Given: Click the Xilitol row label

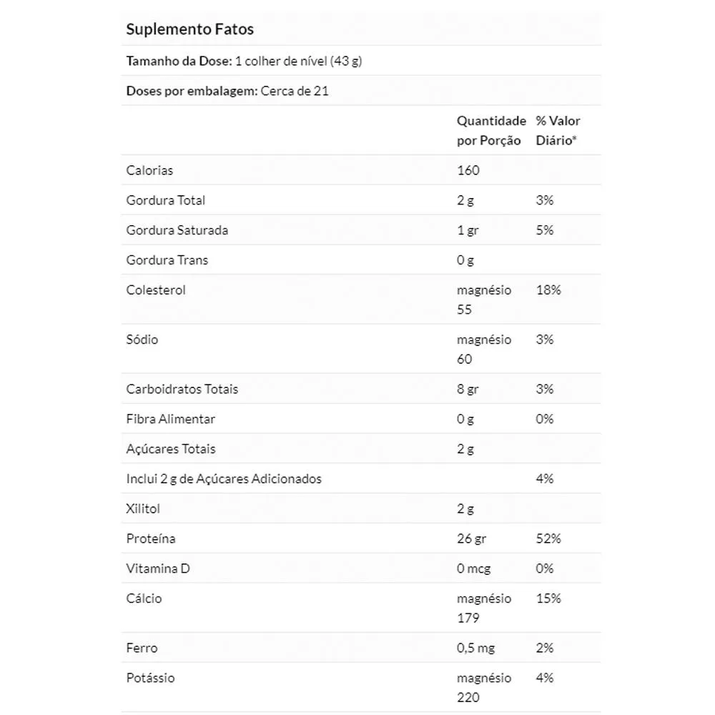Looking at the screenshot, I should click(143, 508).
